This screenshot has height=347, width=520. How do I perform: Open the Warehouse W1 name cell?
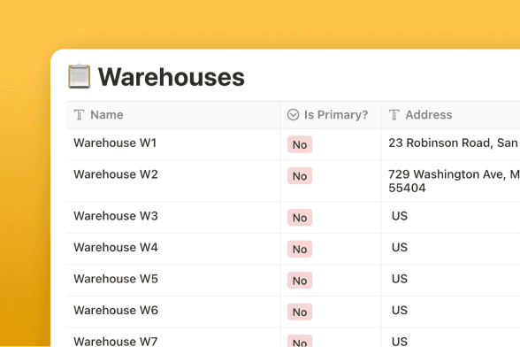(173, 144)
